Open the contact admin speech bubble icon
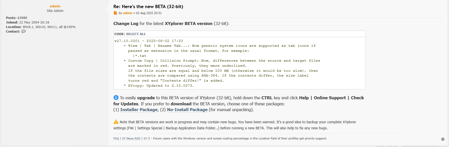 23,32
